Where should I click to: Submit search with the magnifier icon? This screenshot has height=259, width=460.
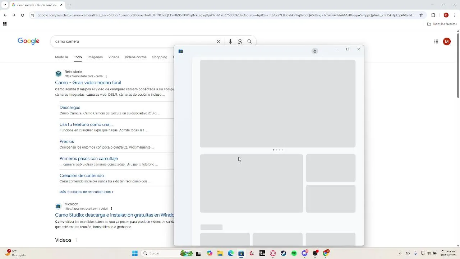pyautogui.click(x=249, y=41)
